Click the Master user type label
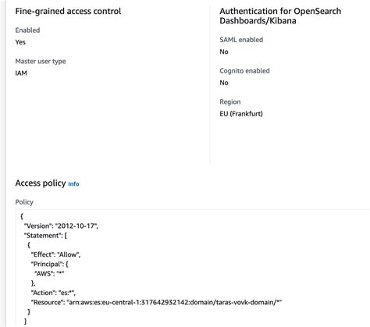Image resolution: width=370 pixels, height=327 pixels. [41, 62]
